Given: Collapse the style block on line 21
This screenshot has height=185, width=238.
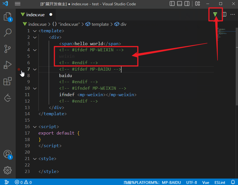Looking at the screenshot, I should click(x=35, y=159).
